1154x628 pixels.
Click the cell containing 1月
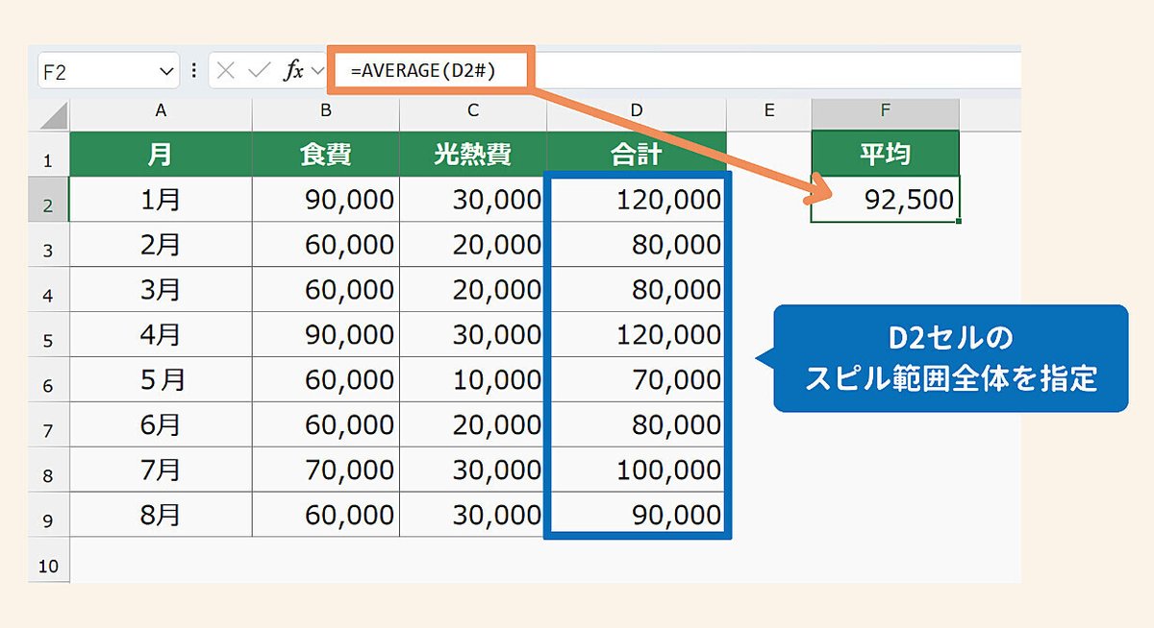[x=160, y=199]
